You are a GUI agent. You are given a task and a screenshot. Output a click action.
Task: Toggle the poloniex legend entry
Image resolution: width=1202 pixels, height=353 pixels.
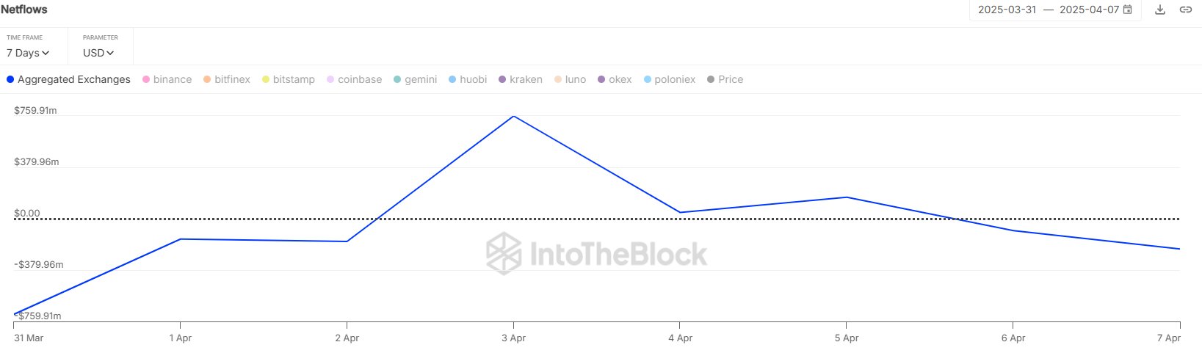(x=669, y=79)
